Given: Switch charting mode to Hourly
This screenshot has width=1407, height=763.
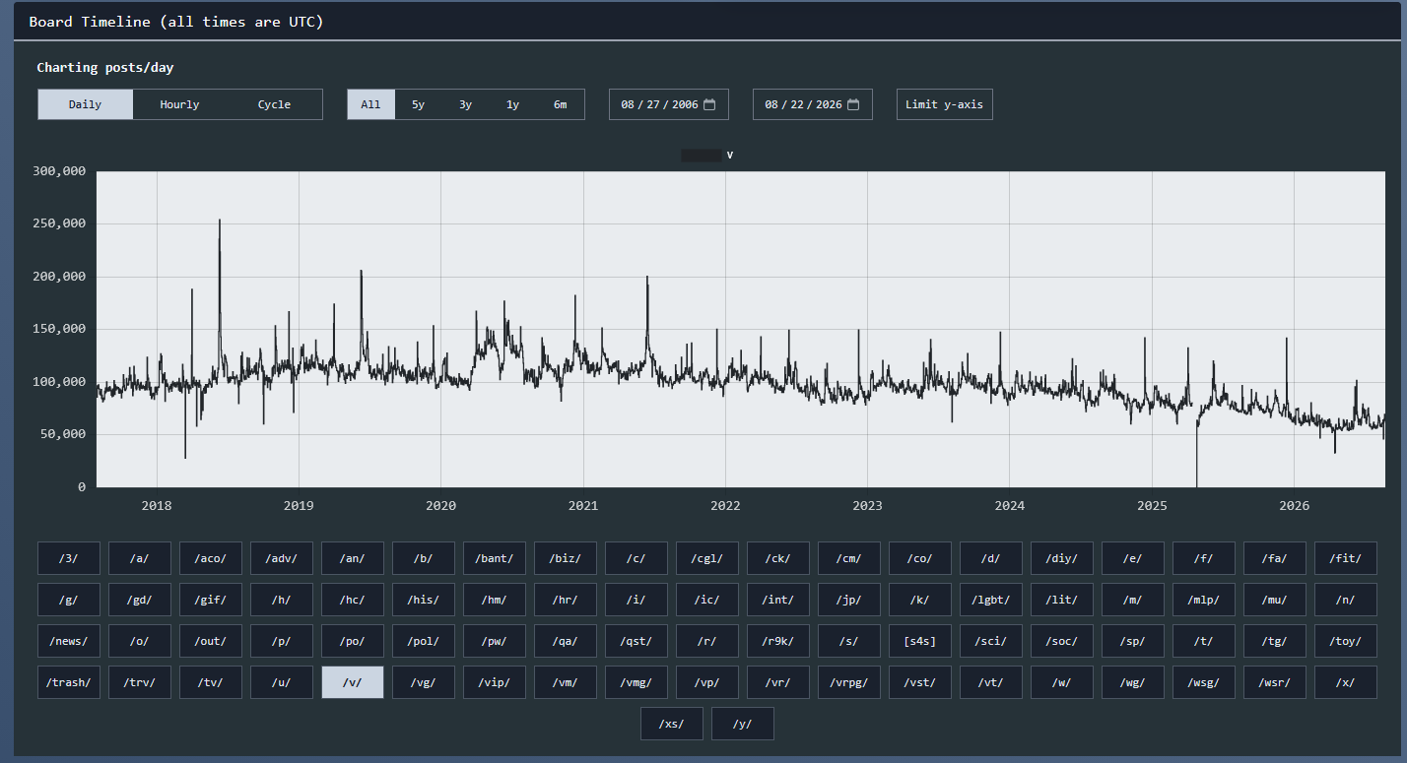Looking at the screenshot, I should (179, 104).
